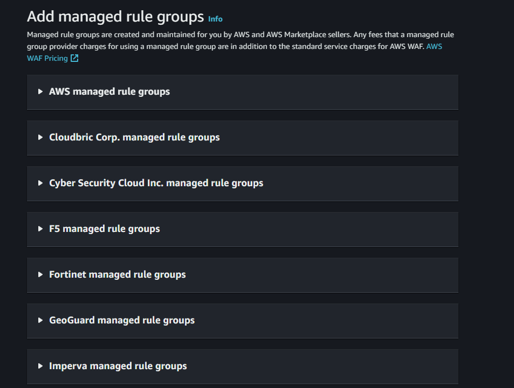
Task: Click the managed rule groups description paragraph
Action: 240,40
